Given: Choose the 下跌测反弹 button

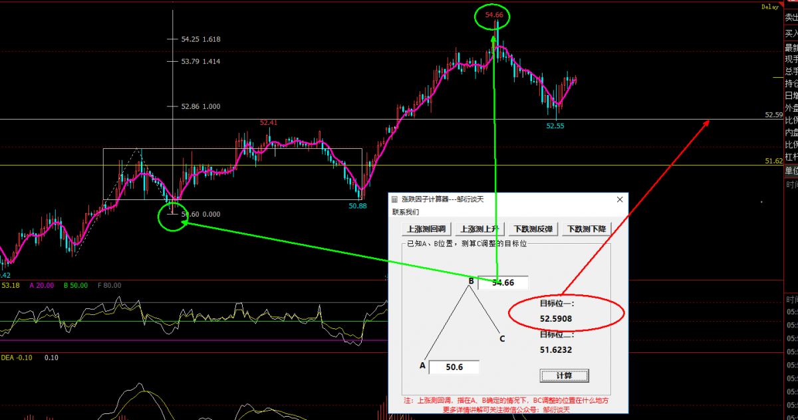Looking at the screenshot, I should point(534,229).
